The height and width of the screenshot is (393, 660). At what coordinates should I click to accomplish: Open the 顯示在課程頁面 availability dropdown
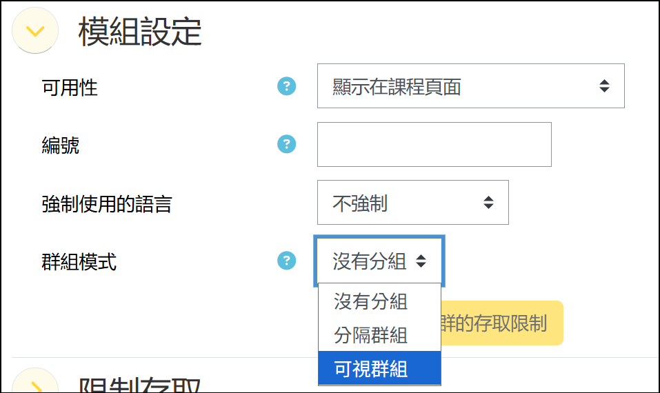pos(470,85)
